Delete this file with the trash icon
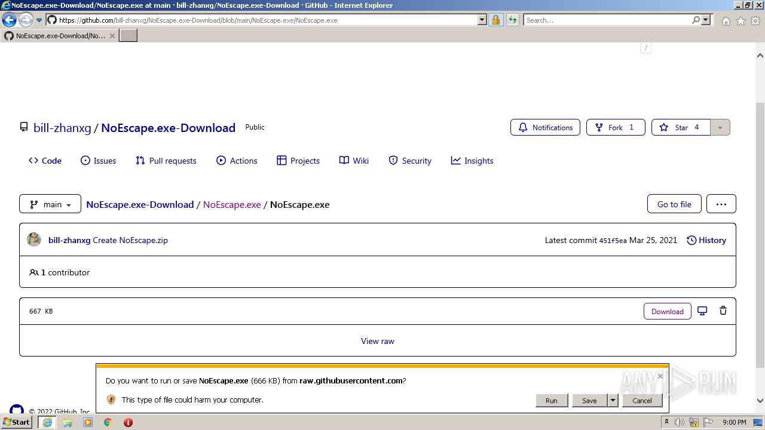 [x=723, y=311]
